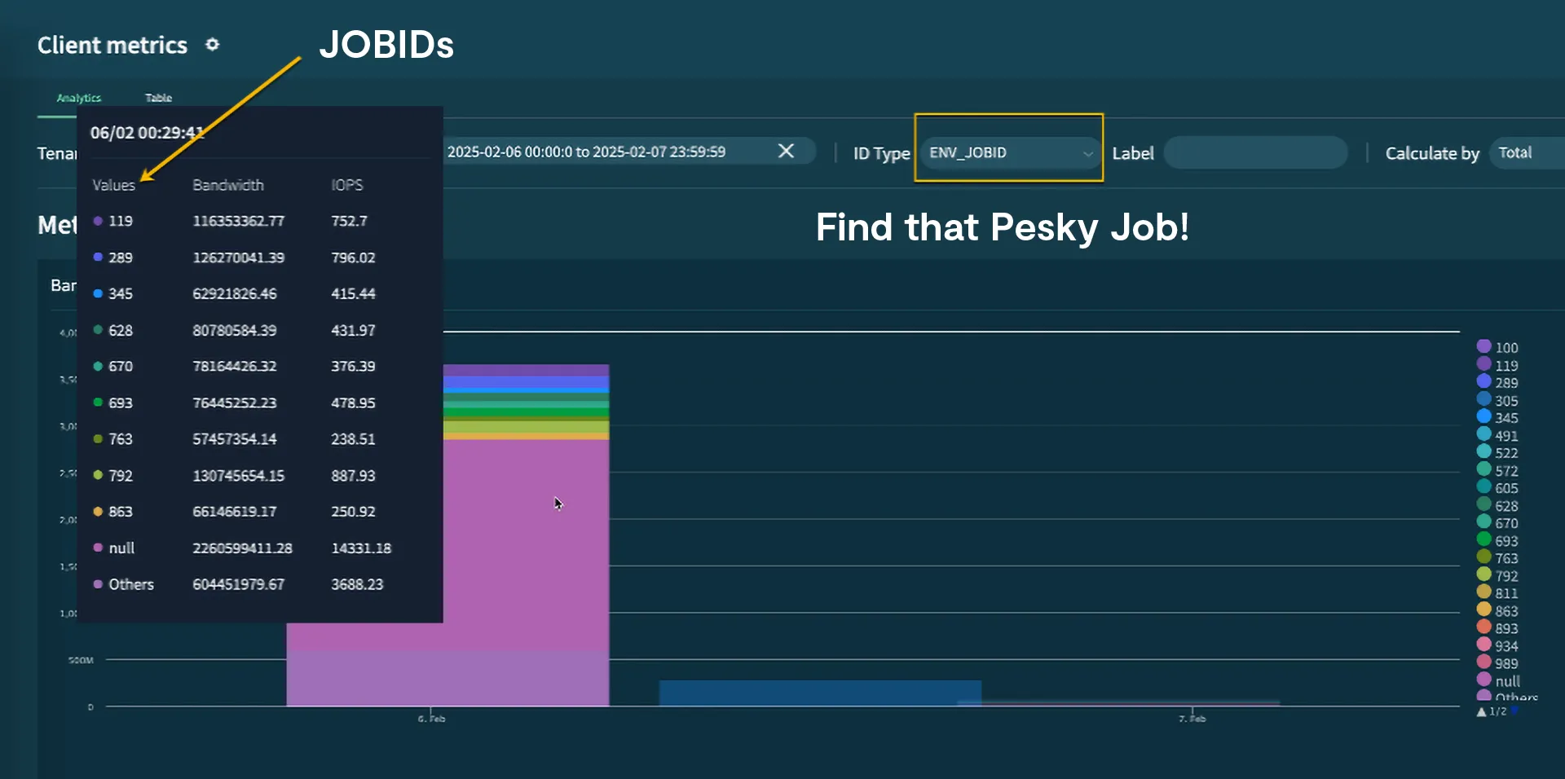
Task: Click the 6. Feb axis label
Action: tap(431, 719)
